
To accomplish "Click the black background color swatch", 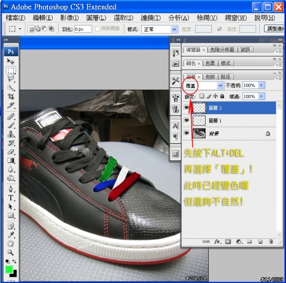I will 14,274.
